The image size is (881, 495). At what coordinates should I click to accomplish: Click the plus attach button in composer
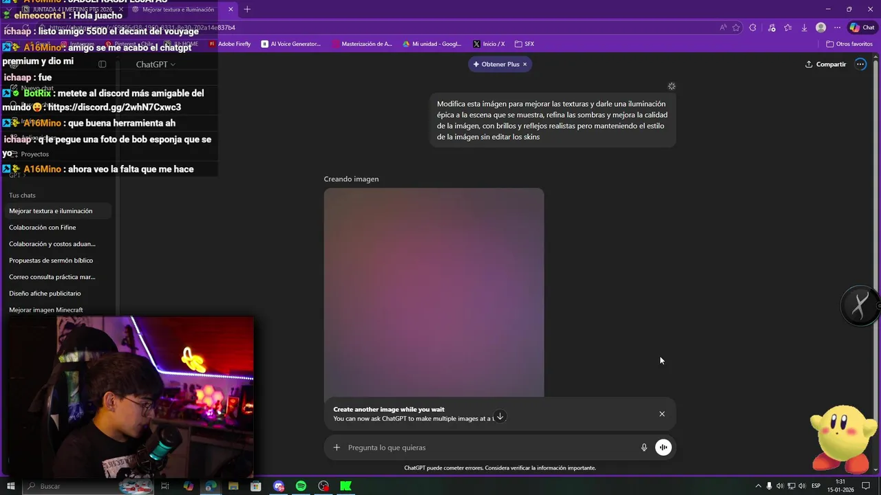[x=337, y=448]
